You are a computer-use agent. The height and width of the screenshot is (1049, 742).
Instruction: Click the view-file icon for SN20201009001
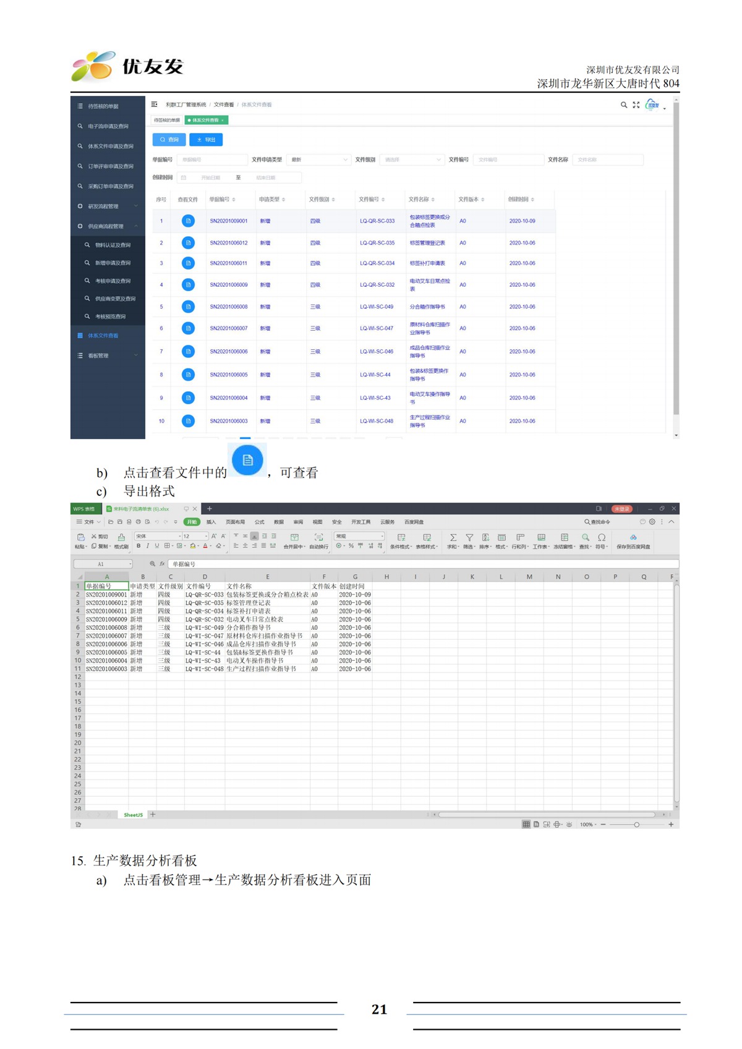188,221
